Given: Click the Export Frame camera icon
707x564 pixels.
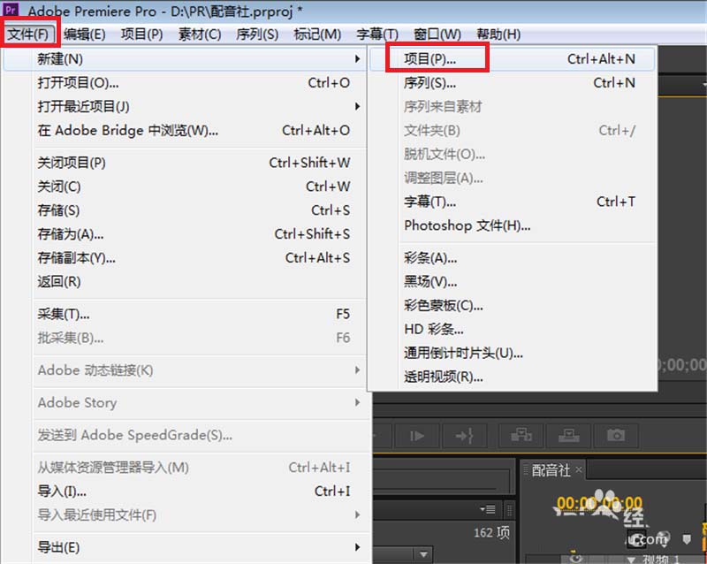Looking at the screenshot, I should [x=616, y=436].
